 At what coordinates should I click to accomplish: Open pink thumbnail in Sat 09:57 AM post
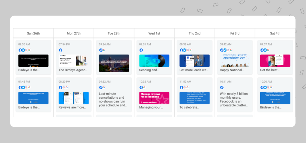[x=275, y=61]
